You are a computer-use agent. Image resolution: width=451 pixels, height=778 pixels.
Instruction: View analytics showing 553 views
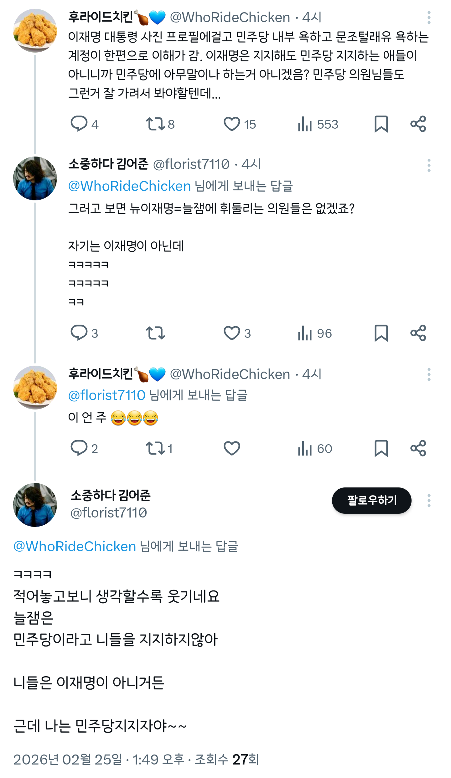point(318,124)
